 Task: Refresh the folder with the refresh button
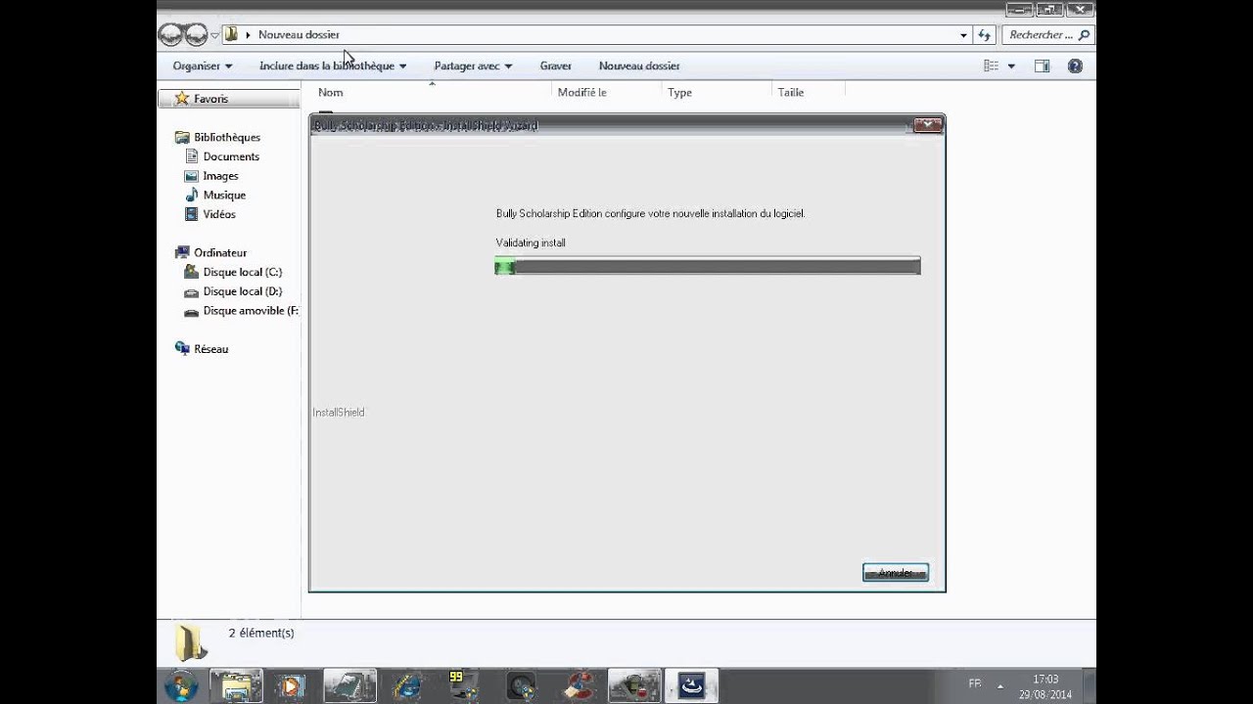coord(984,35)
